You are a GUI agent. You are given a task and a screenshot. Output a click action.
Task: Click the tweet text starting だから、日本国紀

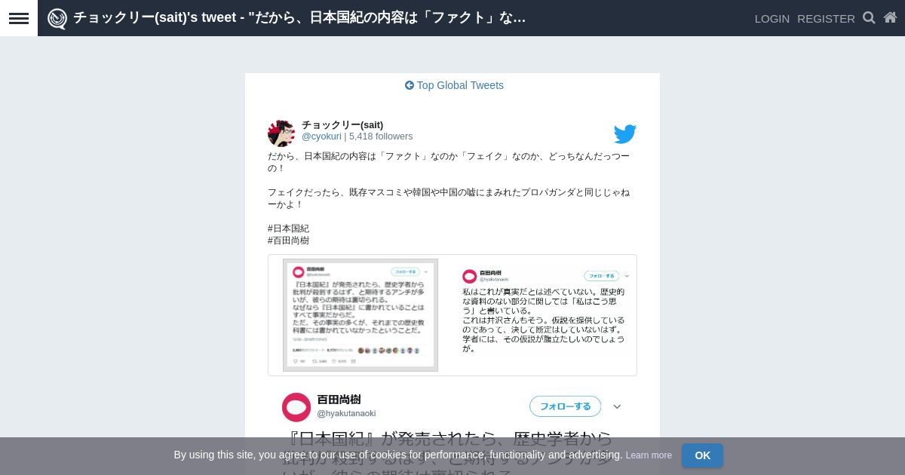[449, 162]
